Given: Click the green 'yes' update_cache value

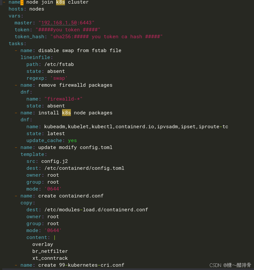Looking at the screenshot, I should click(72, 140).
